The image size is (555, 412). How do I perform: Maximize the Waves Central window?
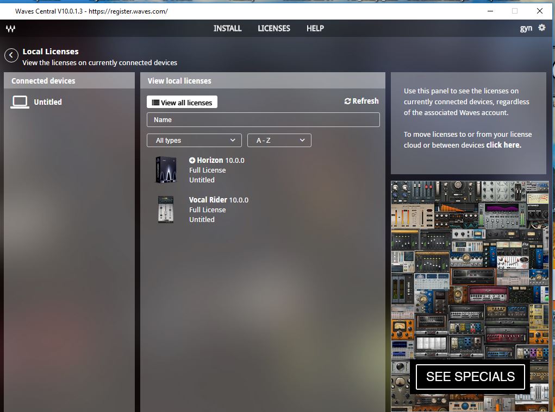[x=514, y=11]
